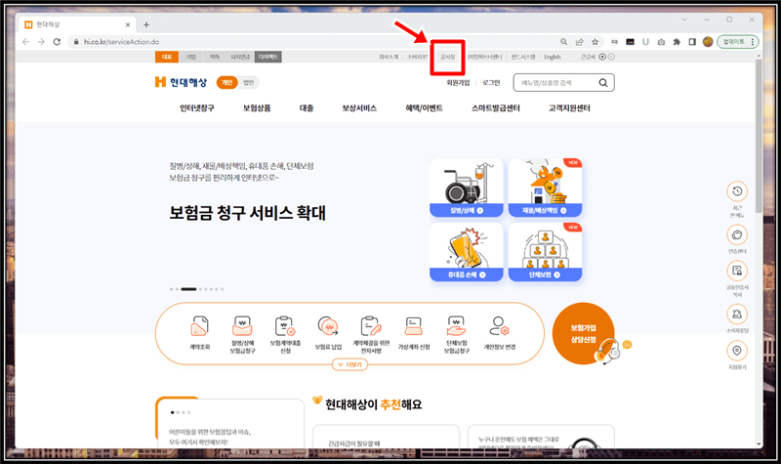Open the 휴대폰 손해 cracked phone card
This screenshot has height=464, width=781.
click(467, 252)
